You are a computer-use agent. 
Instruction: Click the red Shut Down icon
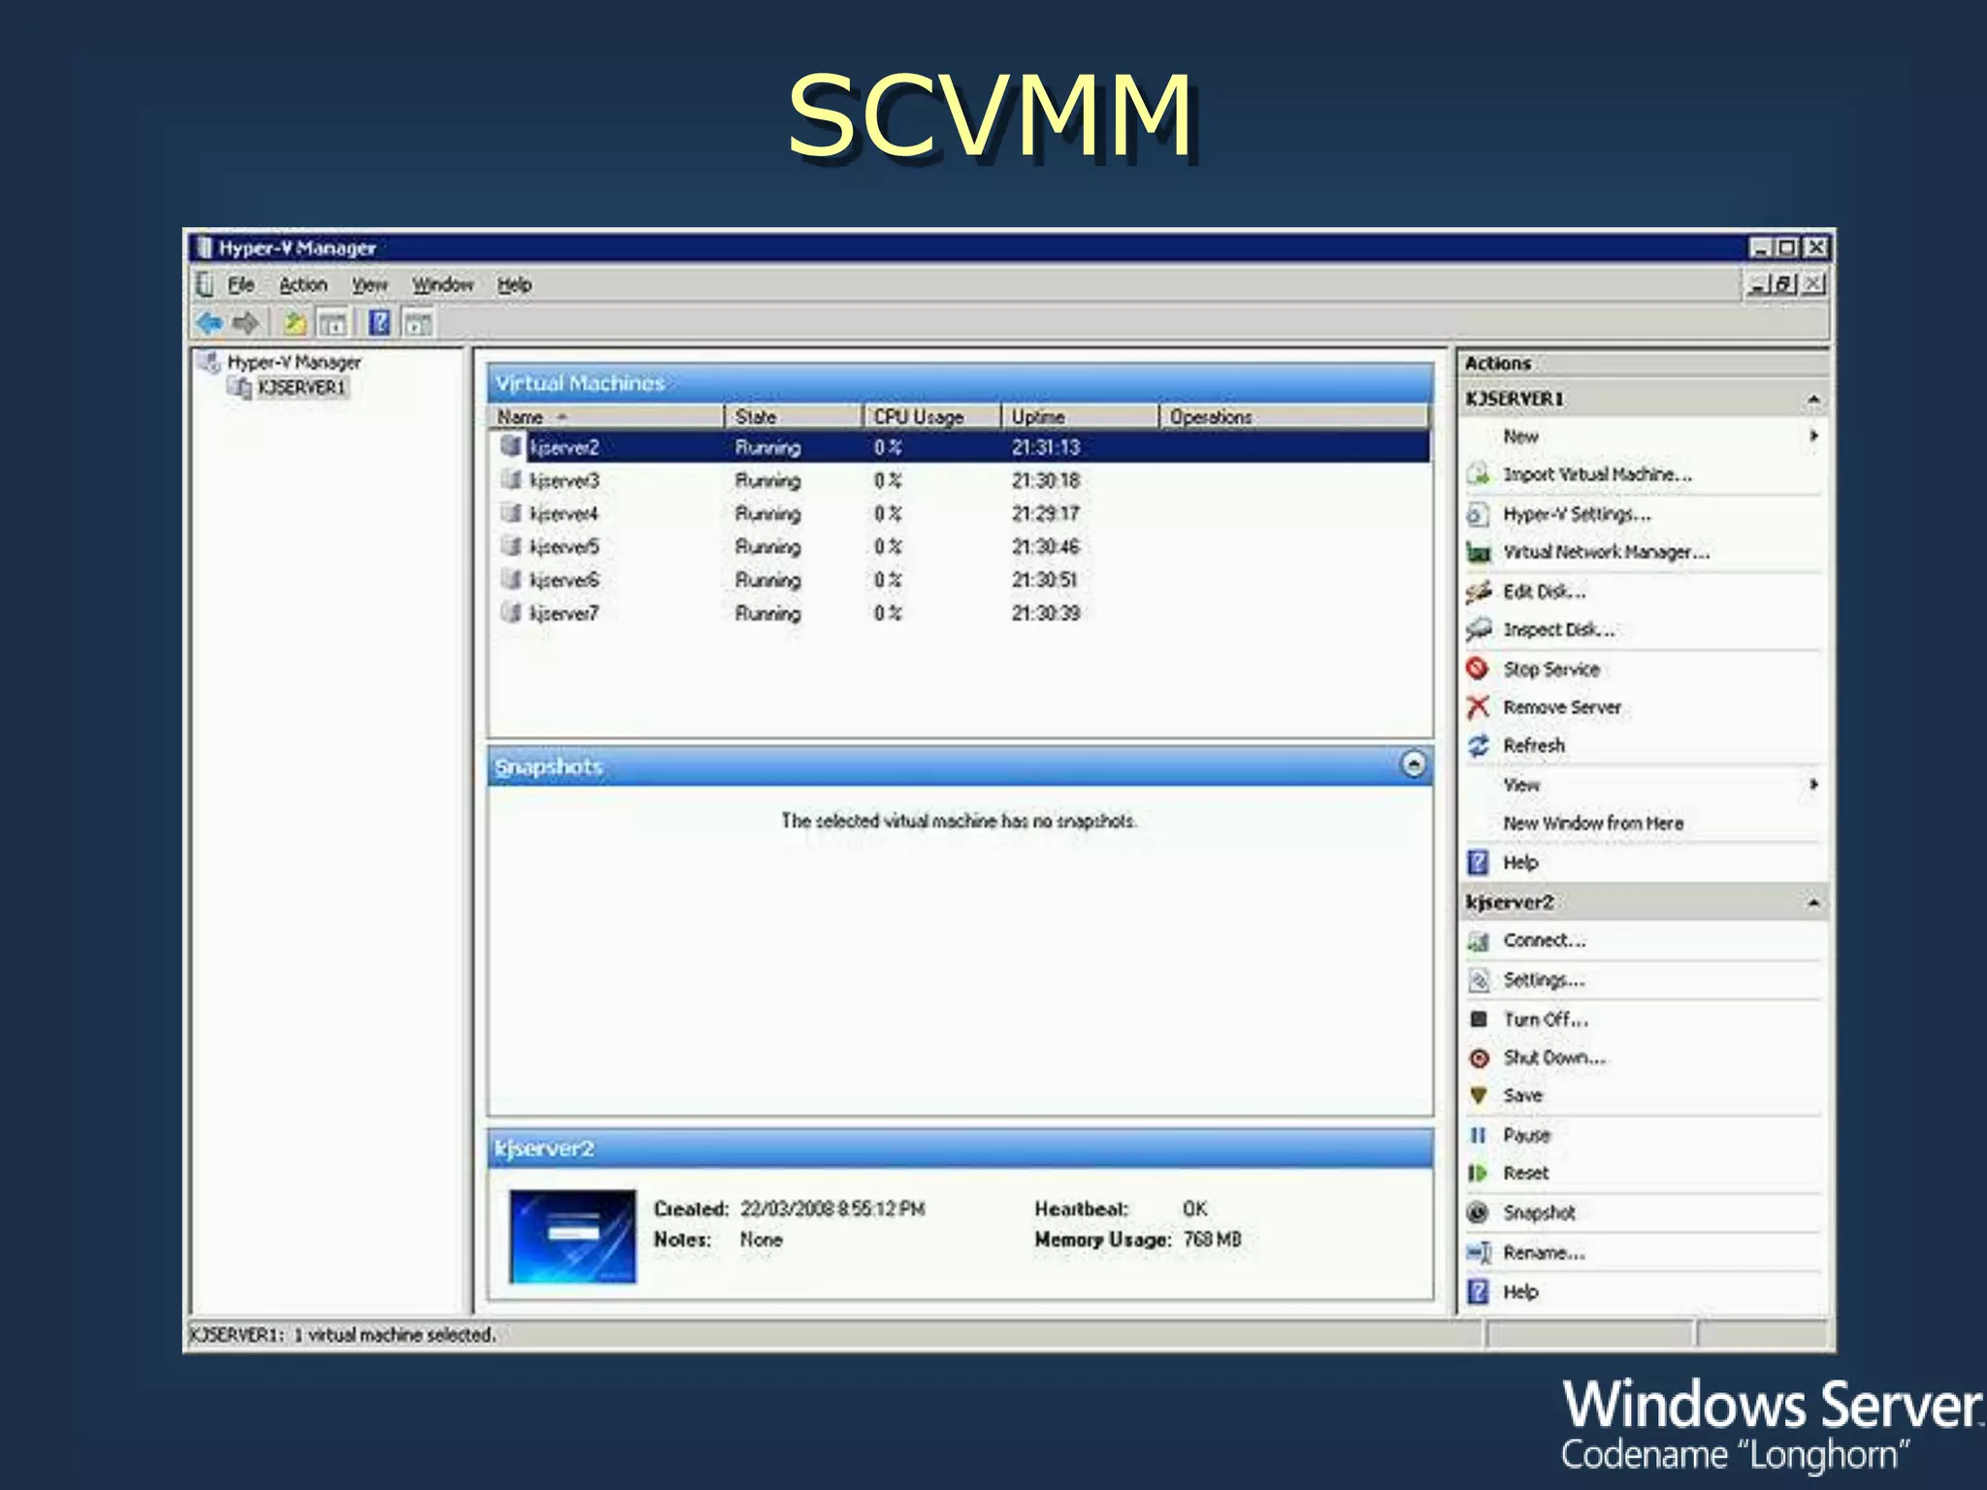click(x=1479, y=1057)
